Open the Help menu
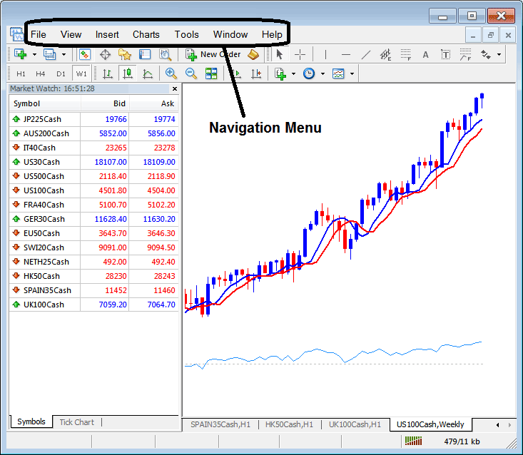This screenshot has width=523, height=455. [272, 34]
